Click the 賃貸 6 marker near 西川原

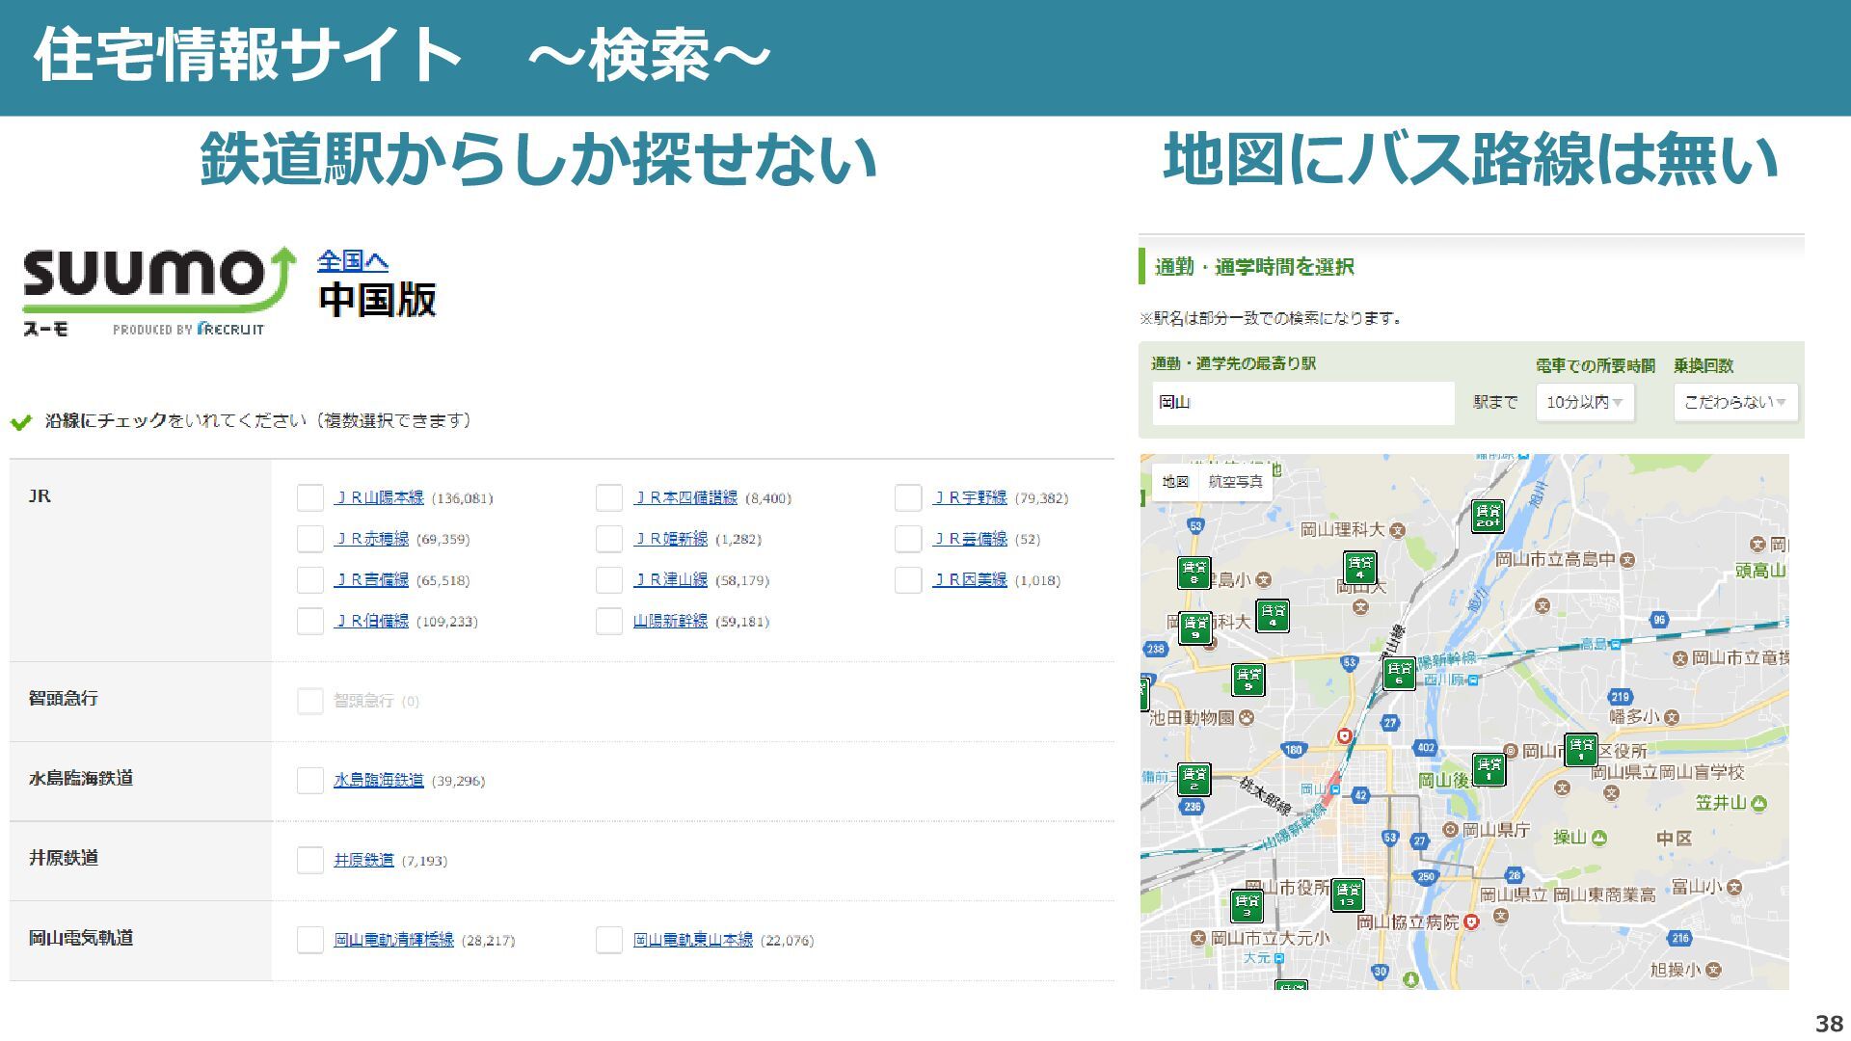tap(1399, 674)
